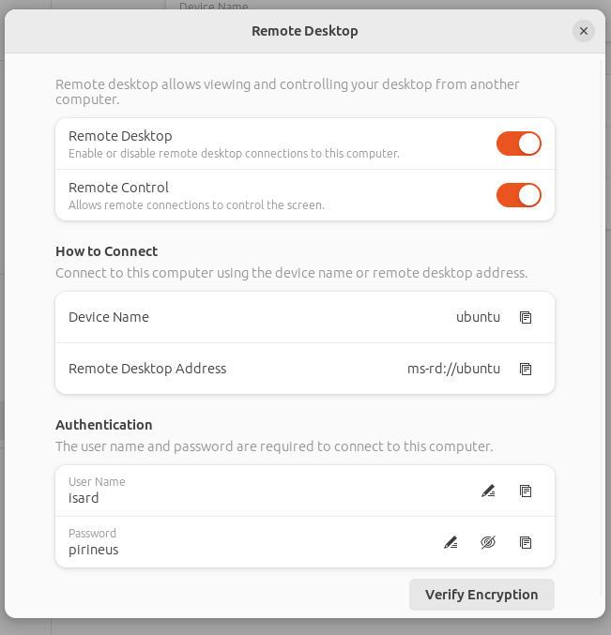Click the Remote Desktop title in header bar
611x635 pixels.
[x=305, y=31]
